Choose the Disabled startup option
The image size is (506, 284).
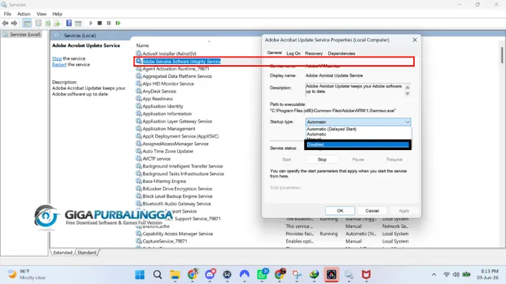[358, 144]
